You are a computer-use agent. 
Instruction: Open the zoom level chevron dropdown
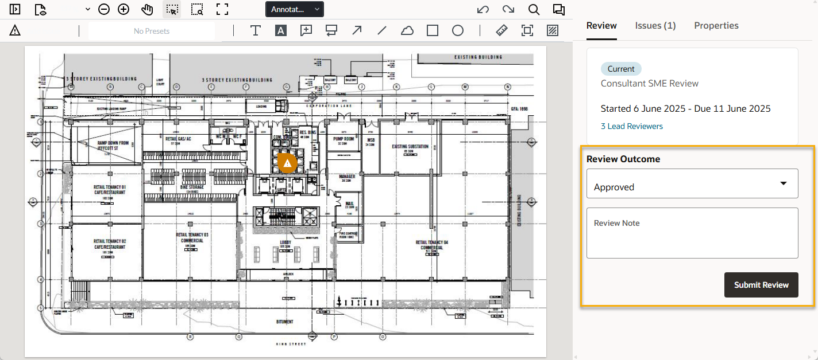tap(87, 9)
